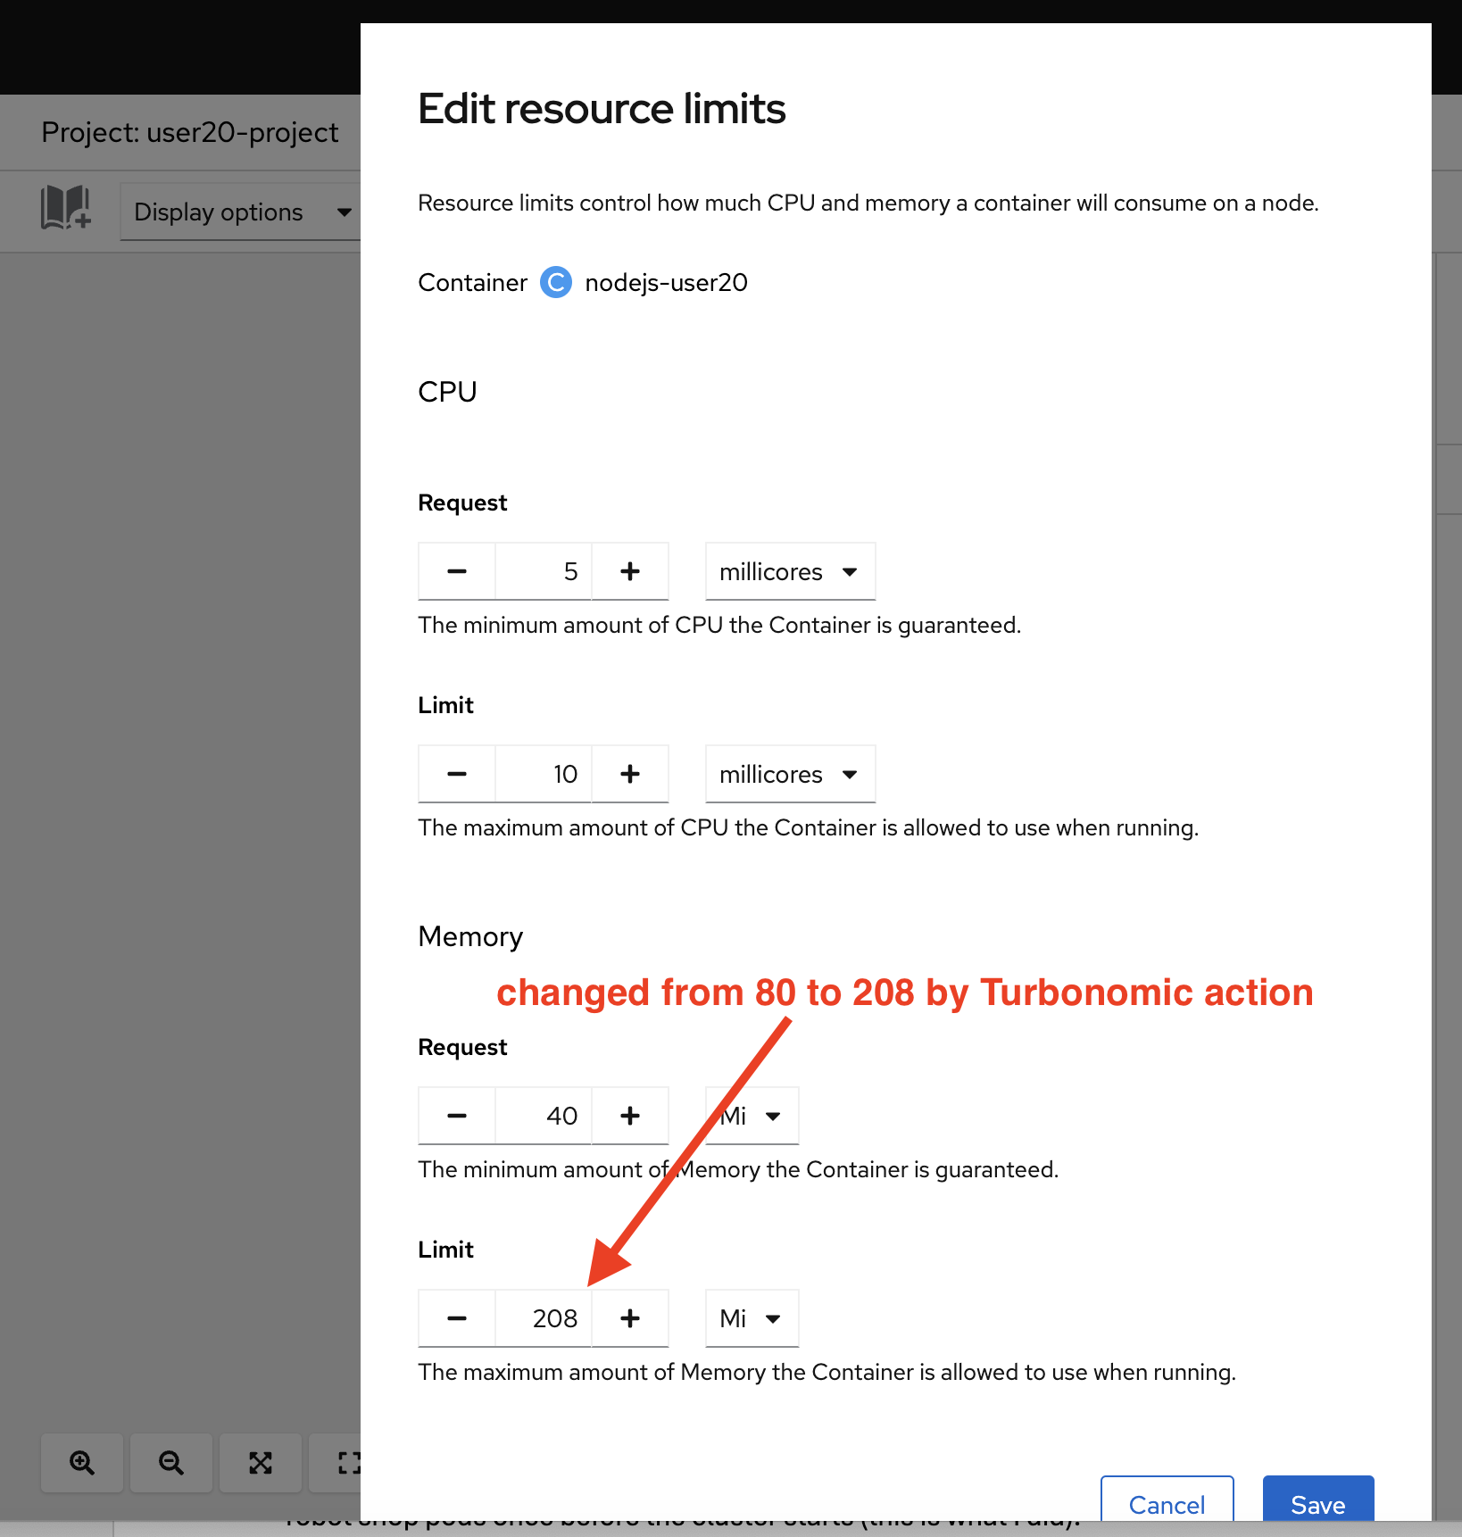
Task: Open CPU Limit millicores unit dropdown
Action: 790,774
